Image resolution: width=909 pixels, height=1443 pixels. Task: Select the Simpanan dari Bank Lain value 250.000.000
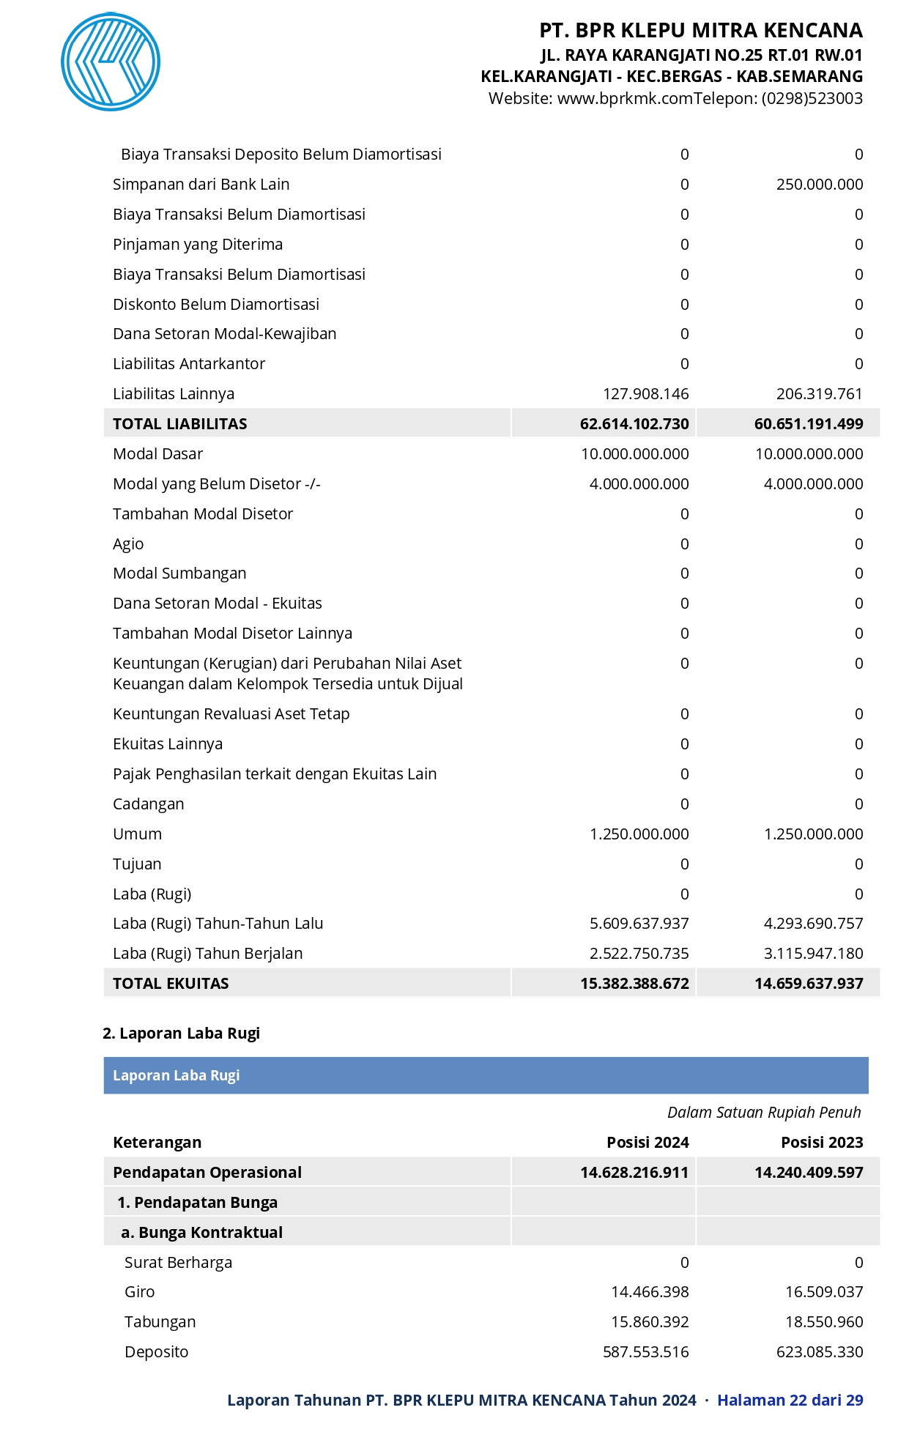tap(820, 184)
